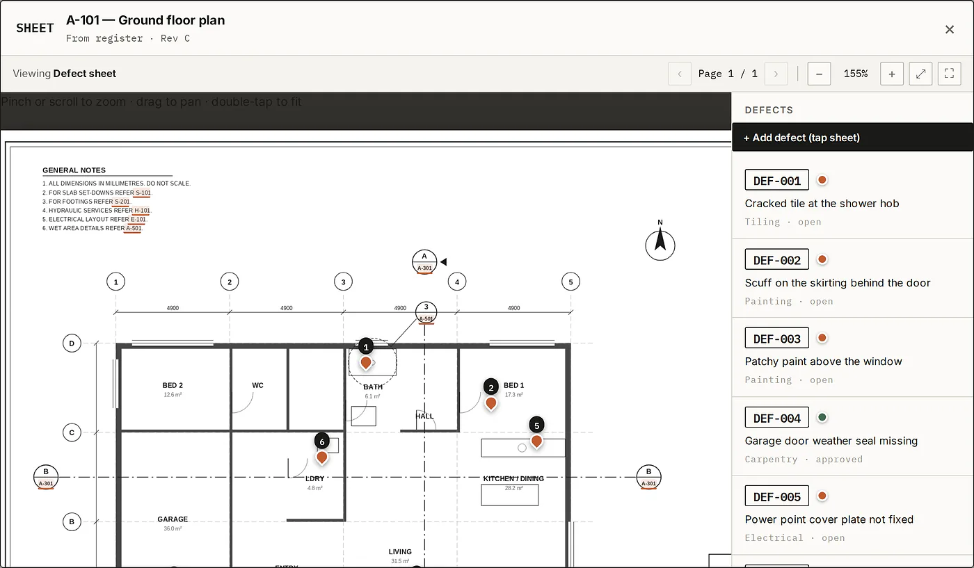Image resolution: width=974 pixels, height=568 pixels.
Task: Follow the H-101 hydraulic services link
Action: pos(142,211)
